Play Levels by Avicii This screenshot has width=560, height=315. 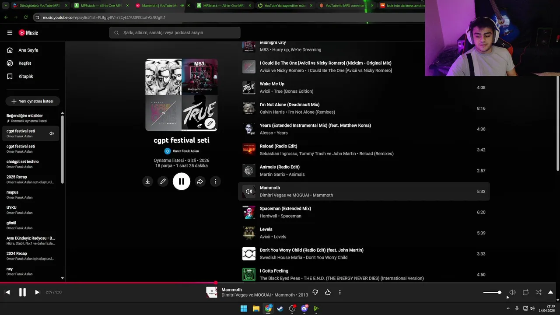point(266,229)
